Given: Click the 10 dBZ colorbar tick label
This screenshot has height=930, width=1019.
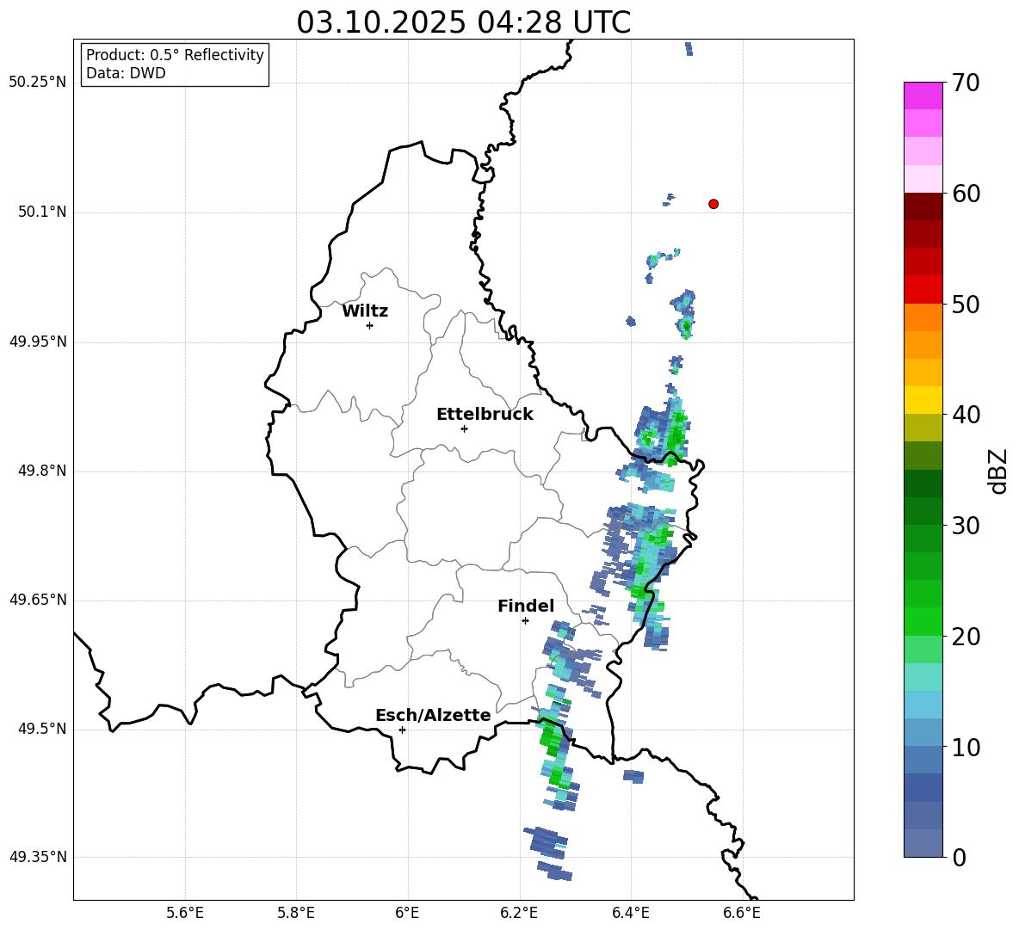Looking at the screenshot, I should tap(966, 747).
